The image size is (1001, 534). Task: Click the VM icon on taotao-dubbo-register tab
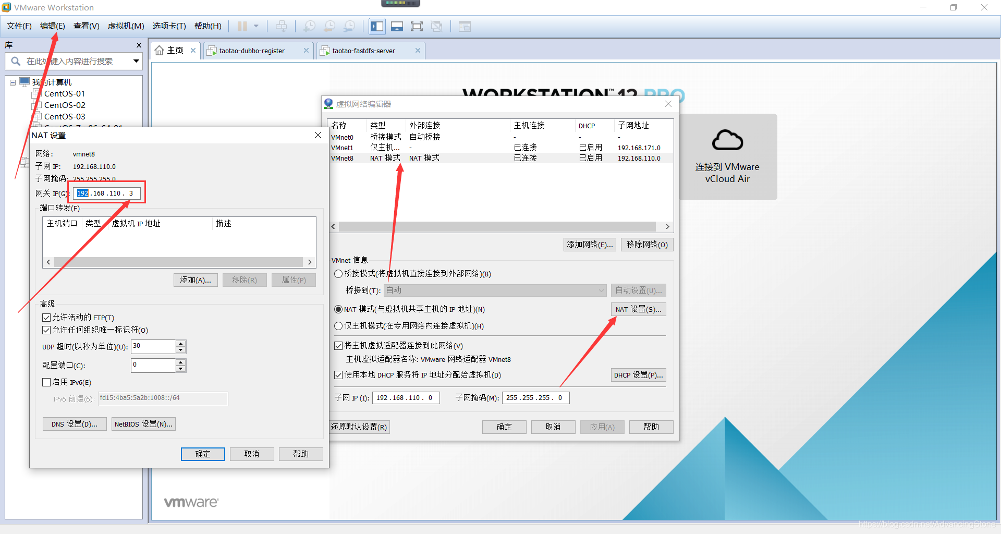[x=212, y=51]
